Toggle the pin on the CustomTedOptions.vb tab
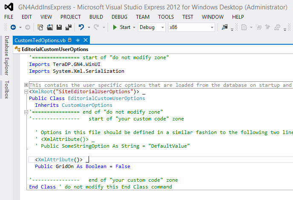293x200 pixels. (x=78, y=40)
